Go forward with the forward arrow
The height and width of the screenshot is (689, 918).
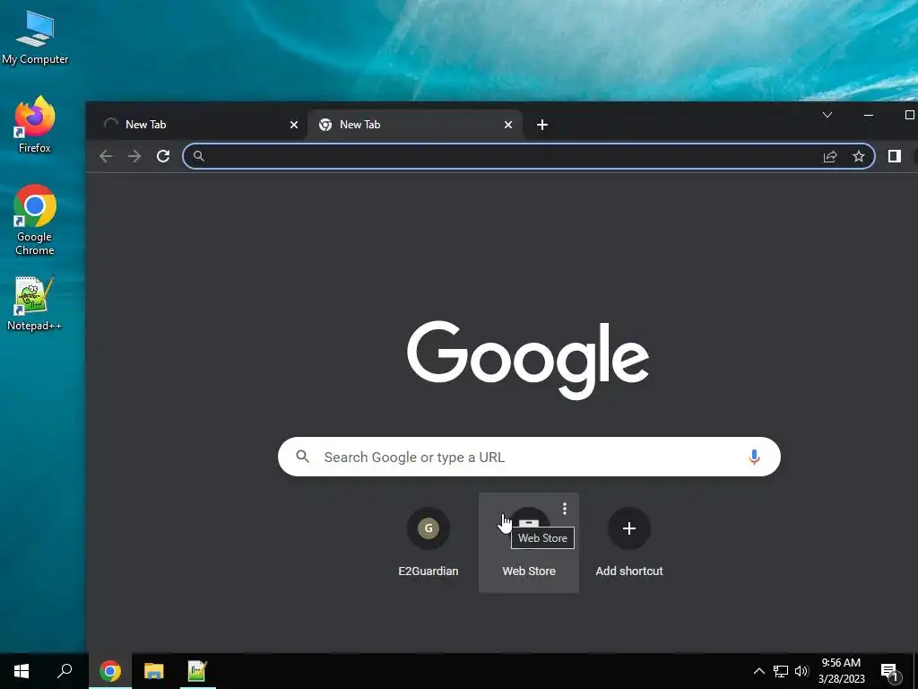[134, 156]
